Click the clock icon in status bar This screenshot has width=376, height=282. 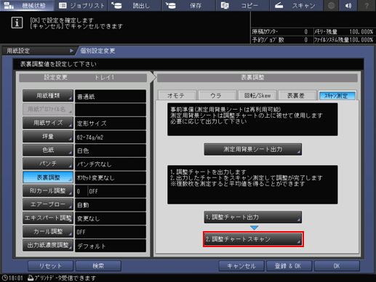pyautogui.click(x=4, y=278)
